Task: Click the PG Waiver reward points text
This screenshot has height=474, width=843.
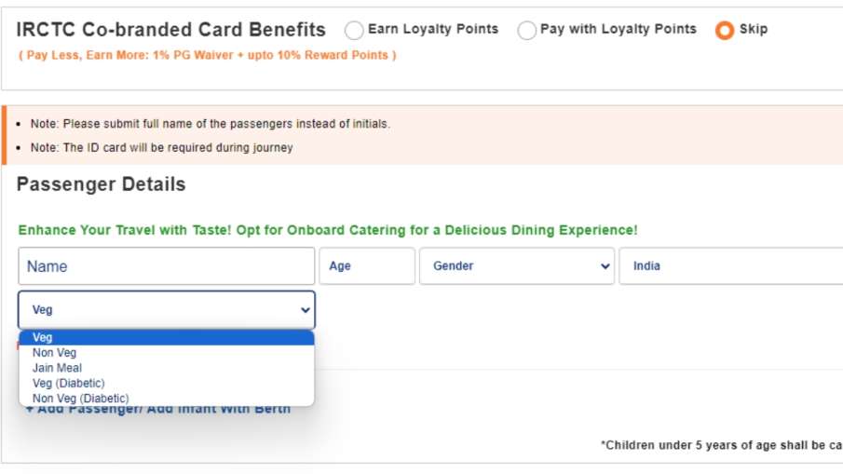Action: point(208,55)
